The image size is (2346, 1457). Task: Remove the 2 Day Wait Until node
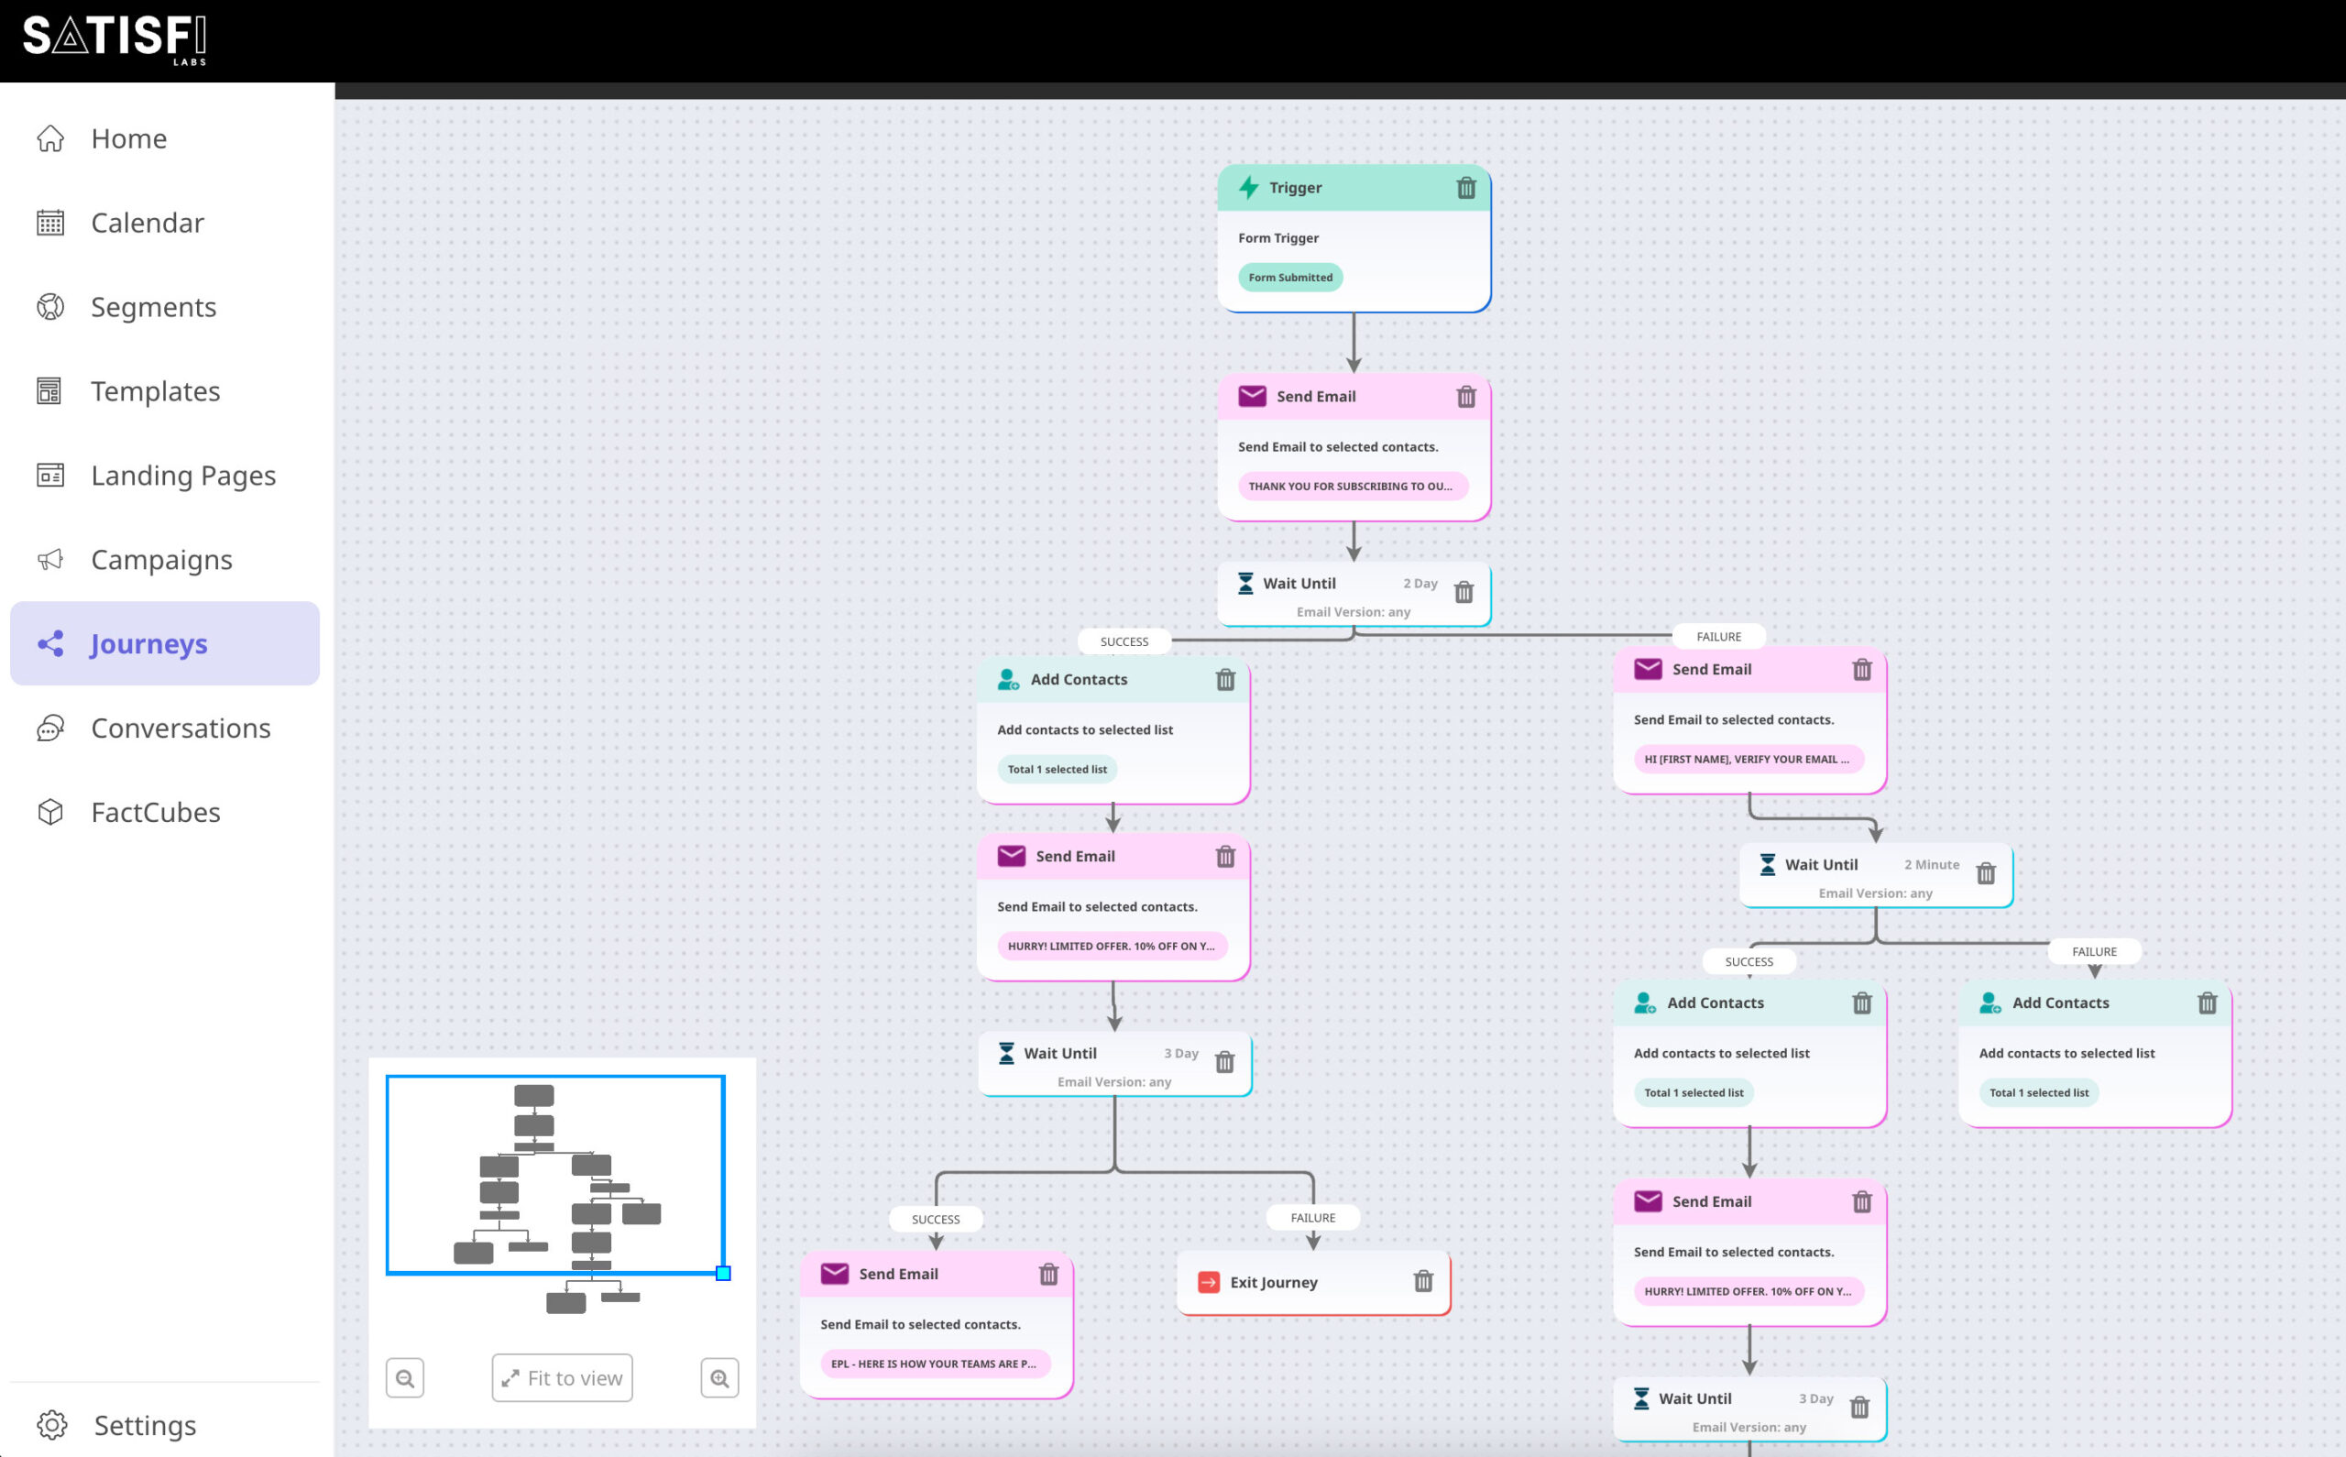pyautogui.click(x=1464, y=592)
